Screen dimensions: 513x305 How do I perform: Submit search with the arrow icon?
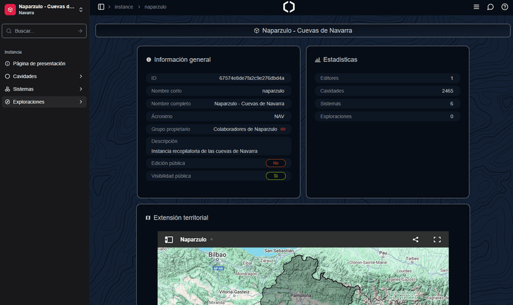pyautogui.click(x=80, y=31)
